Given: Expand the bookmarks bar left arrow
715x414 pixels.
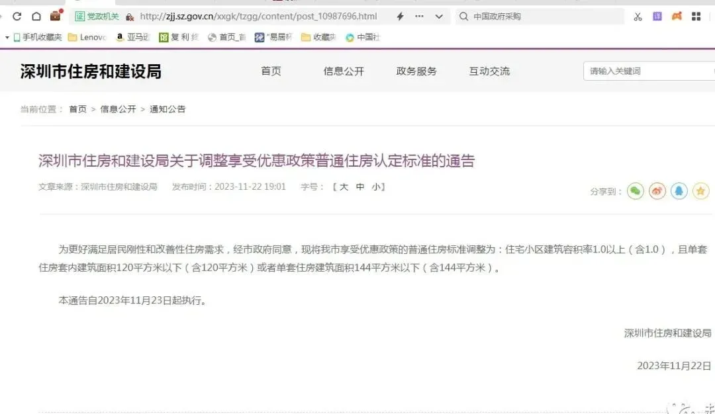Looking at the screenshot, I should [x=7, y=38].
